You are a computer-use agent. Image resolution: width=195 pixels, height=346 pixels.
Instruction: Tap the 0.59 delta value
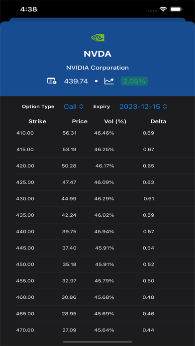tap(148, 215)
